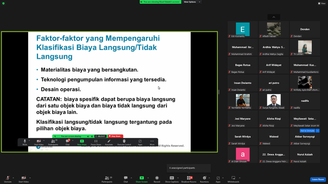The height and width of the screenshot is (184, 328).
Task: Click slide title 'Faktor-faktor yang Mempengaruhi'
Action: pyautogui.click(x=98, y=38)
